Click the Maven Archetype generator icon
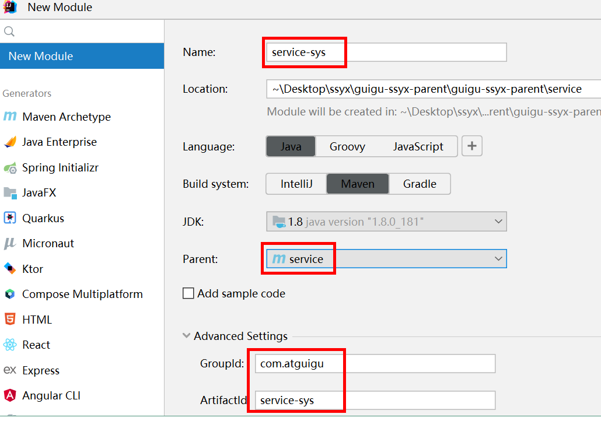The image size is (601, 421). click(10, 117)
